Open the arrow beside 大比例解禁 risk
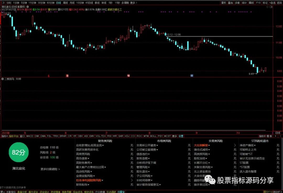Image resolution: width=283 pixels, height=193 pixels. click(x=235, y=145)
